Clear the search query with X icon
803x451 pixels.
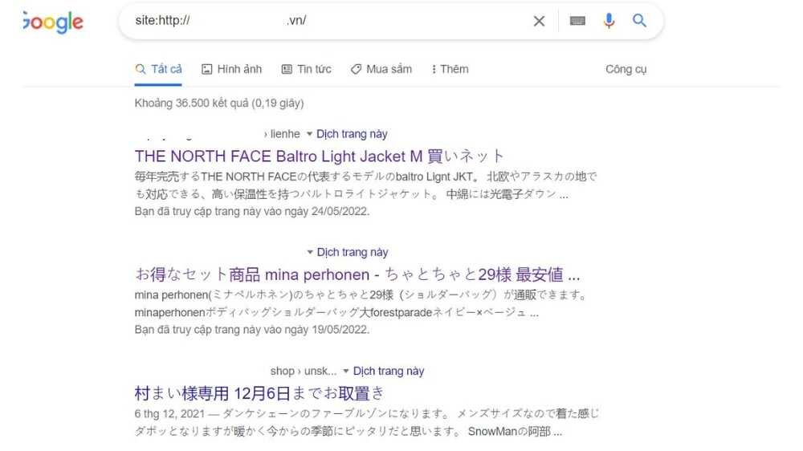tap(539, 21)
